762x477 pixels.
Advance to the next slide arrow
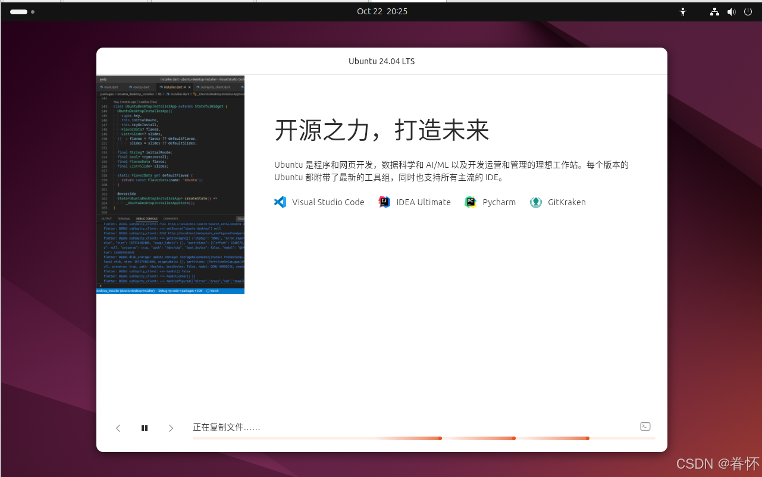[171, 428]
